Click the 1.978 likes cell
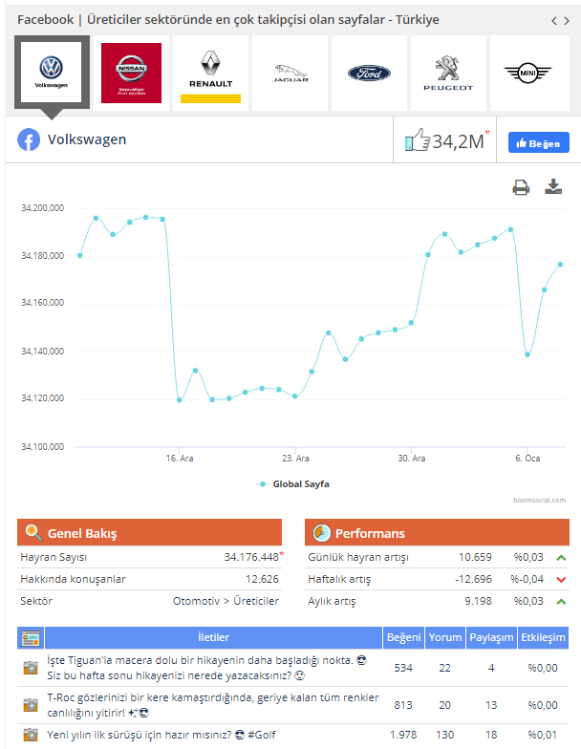This screenshot has height=749, width=581. point(403,735)
